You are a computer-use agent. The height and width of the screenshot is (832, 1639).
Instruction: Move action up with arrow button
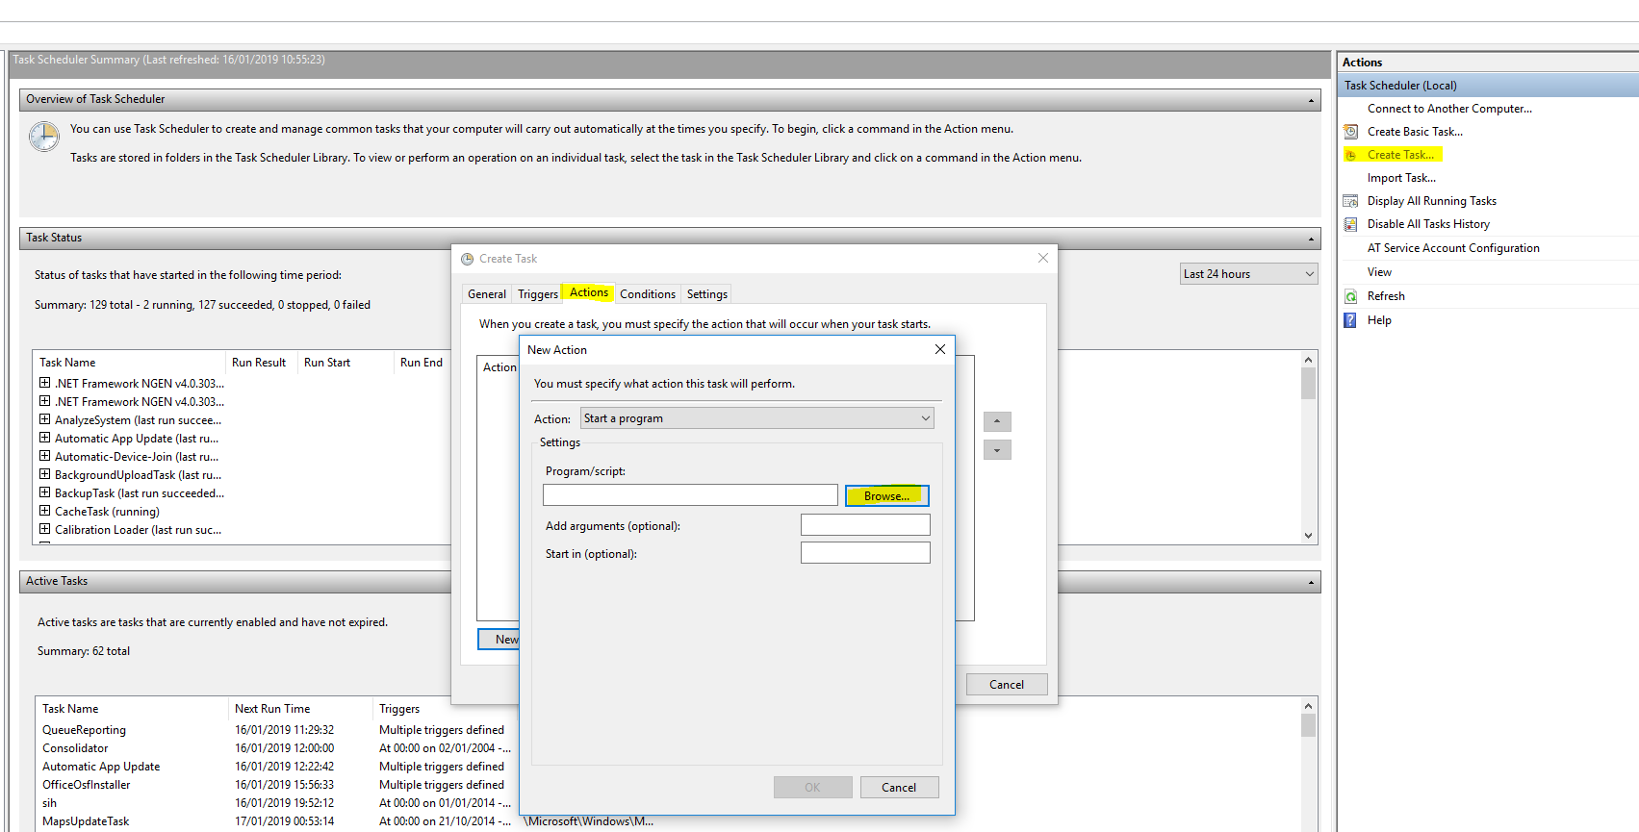click(997, 421)
